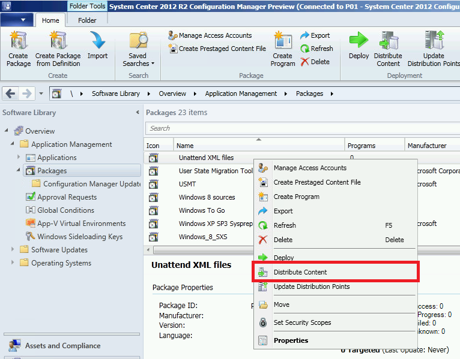Click the Import ribbon arrow icon

click(97, 40)
